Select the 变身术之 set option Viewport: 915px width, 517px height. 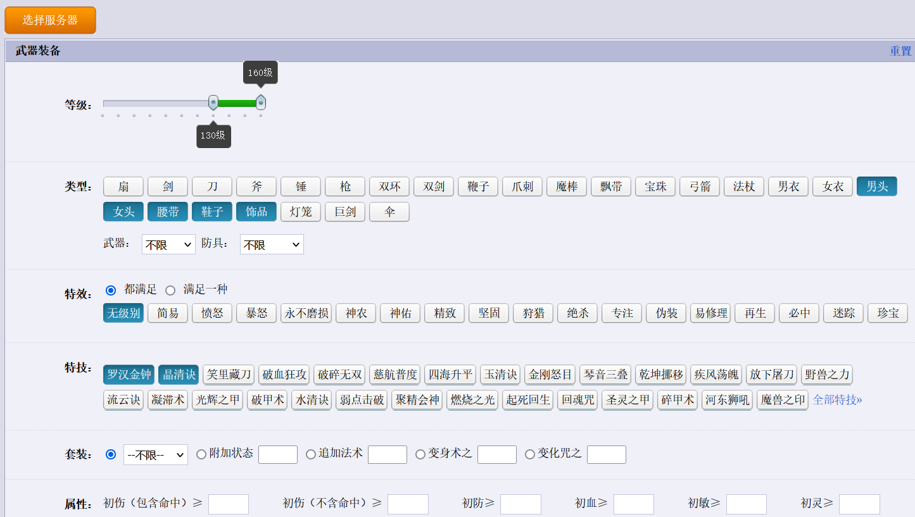(420, 454)
